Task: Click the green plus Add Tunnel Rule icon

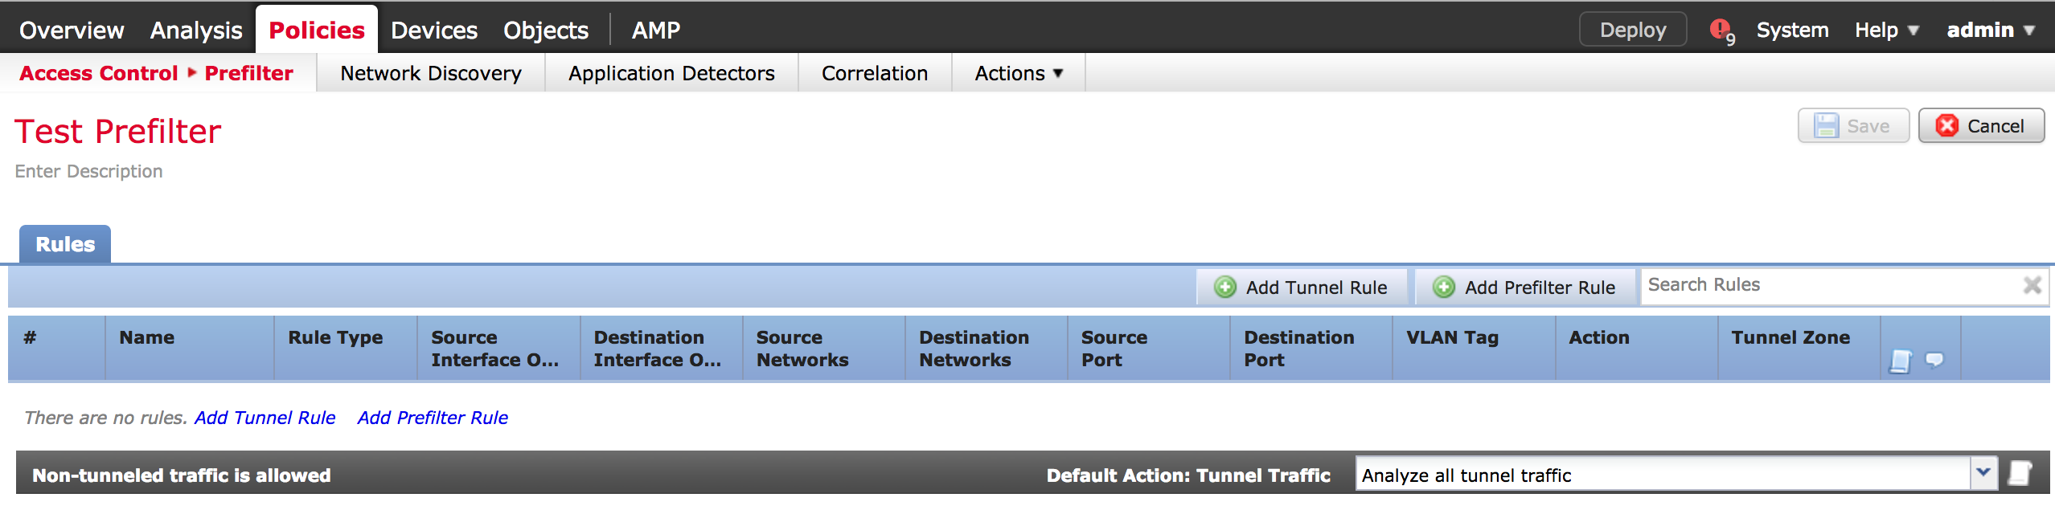Action: pyautogui.click(x=1224, y=288)
